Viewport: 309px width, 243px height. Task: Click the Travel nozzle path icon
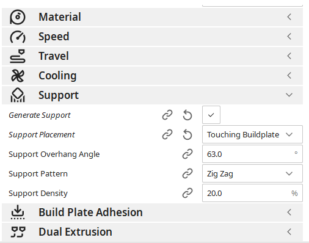[18, 56]
